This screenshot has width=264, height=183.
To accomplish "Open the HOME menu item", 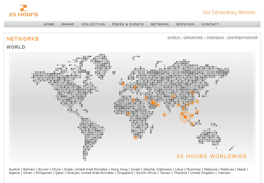I will [x=49, y=24].
